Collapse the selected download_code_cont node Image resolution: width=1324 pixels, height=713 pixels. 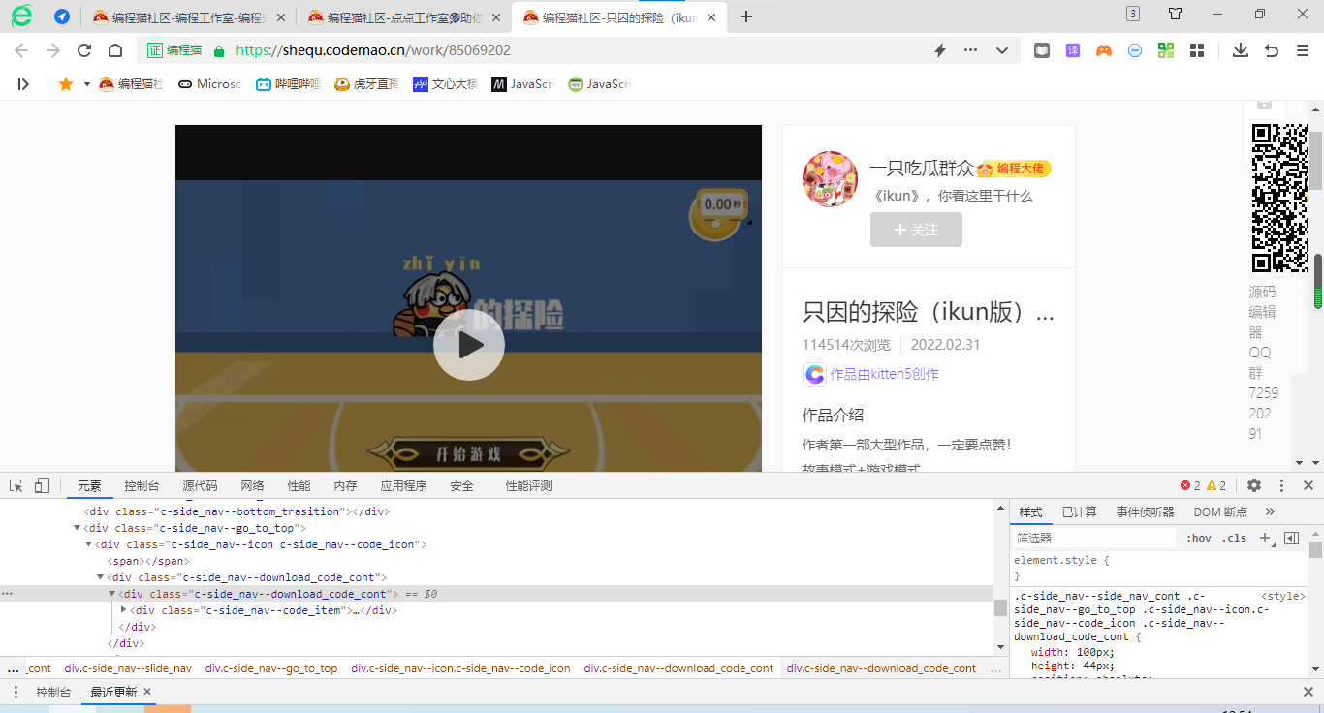tap(111, 594)
